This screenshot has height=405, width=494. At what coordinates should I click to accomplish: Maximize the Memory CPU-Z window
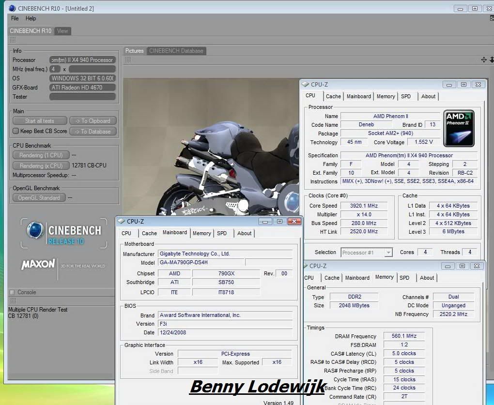(x=462, y=266)
